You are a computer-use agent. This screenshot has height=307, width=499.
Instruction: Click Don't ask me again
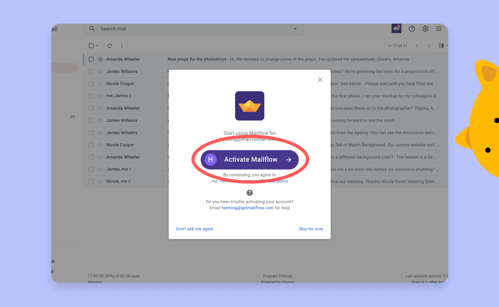pyautogui.click(x=195, y=229)
